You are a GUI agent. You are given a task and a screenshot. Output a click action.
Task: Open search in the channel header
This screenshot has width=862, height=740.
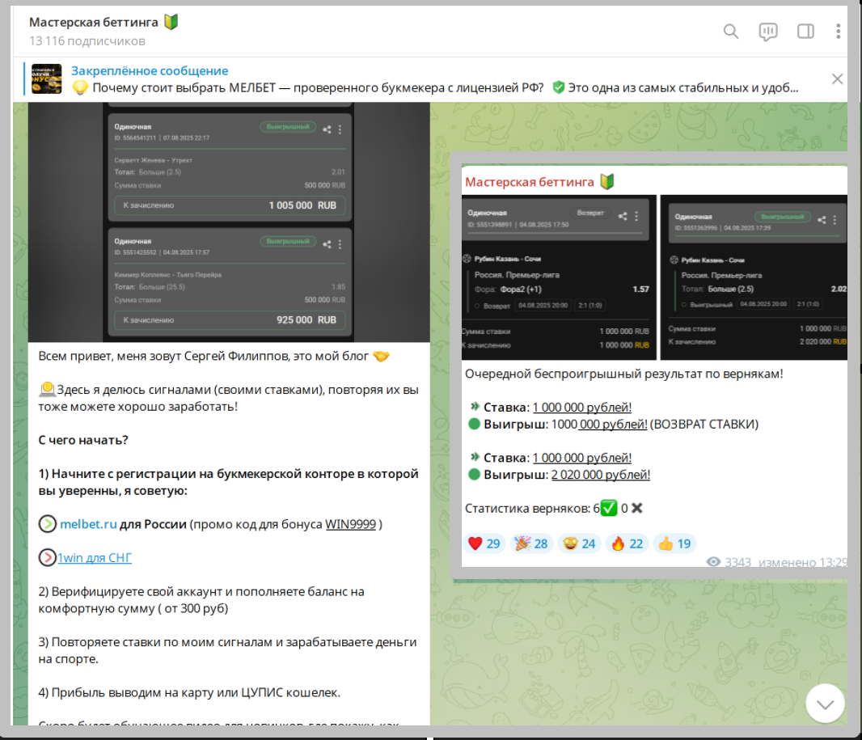click(x=731, y=32)
